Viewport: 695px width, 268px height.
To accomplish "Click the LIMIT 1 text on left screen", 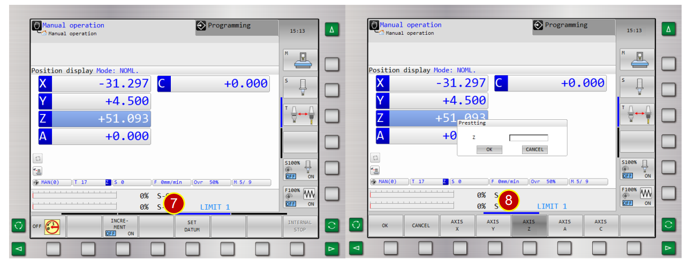I will (215, 207).
